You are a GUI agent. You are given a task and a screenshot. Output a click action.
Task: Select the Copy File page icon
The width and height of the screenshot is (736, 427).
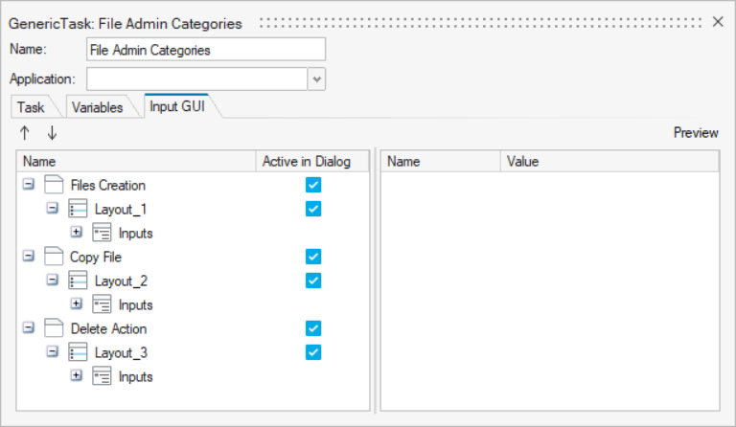[54, 257]
